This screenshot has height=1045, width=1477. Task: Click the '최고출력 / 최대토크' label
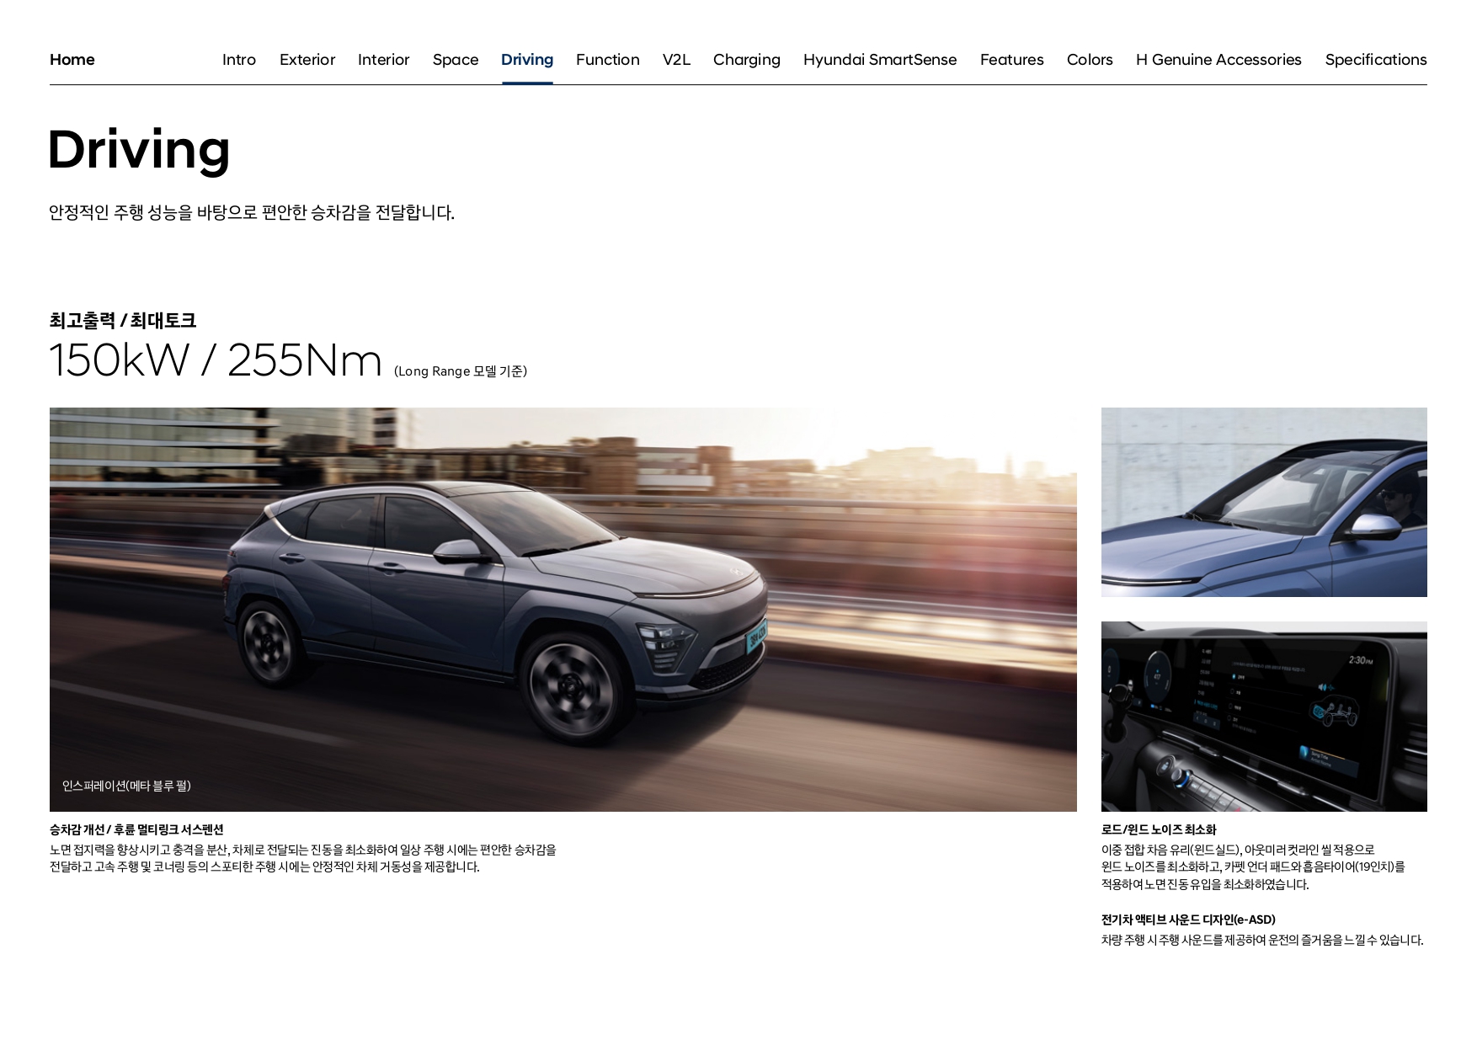pos(123,320)
